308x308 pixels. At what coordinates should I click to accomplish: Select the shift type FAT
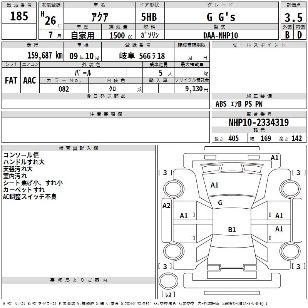[11, 80]
